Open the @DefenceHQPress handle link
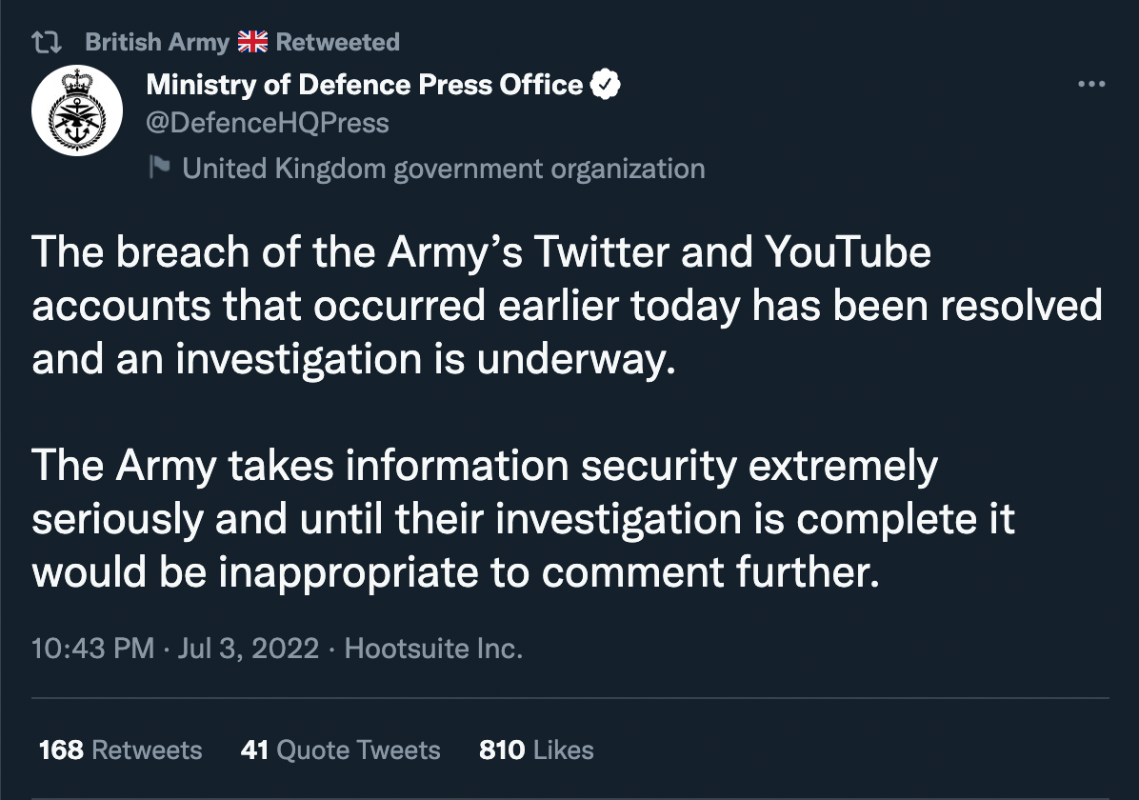1139x800 pixels. tap(268, 123)
